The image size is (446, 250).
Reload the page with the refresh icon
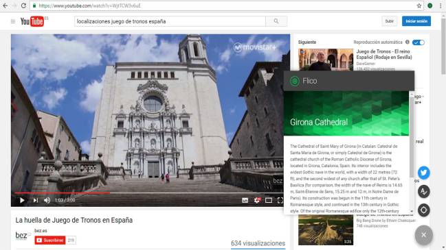[23, 5]
